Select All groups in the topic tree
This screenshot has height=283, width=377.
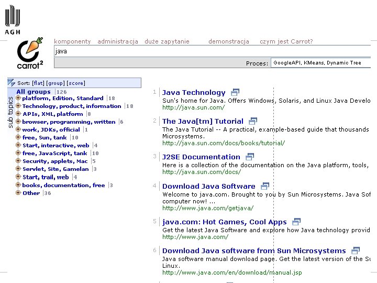pos(34,92)
